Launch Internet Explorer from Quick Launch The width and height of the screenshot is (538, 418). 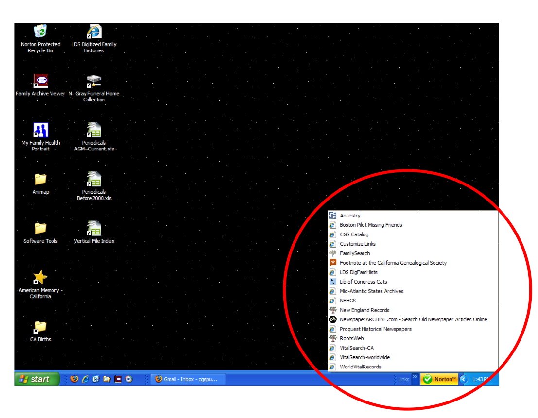(85, 379)
